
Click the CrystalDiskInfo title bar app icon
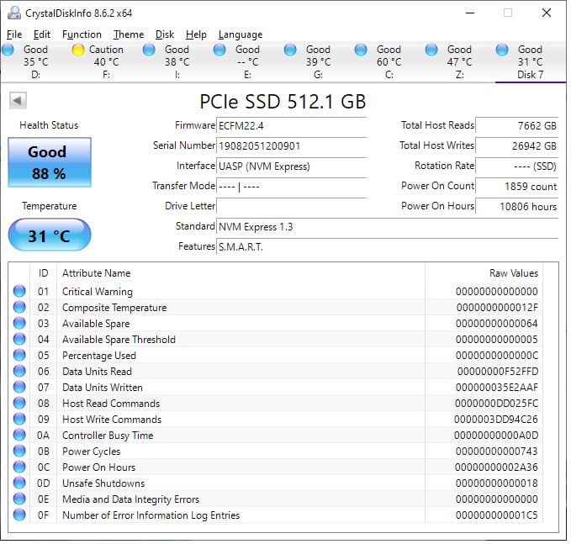click(14, 13)
